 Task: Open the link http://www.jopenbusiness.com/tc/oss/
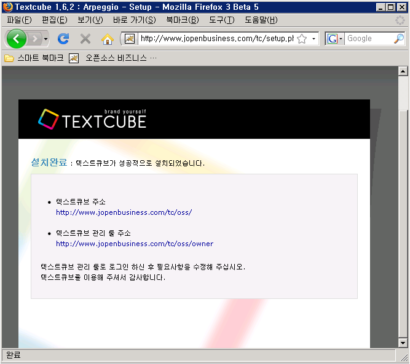point(124,212)
